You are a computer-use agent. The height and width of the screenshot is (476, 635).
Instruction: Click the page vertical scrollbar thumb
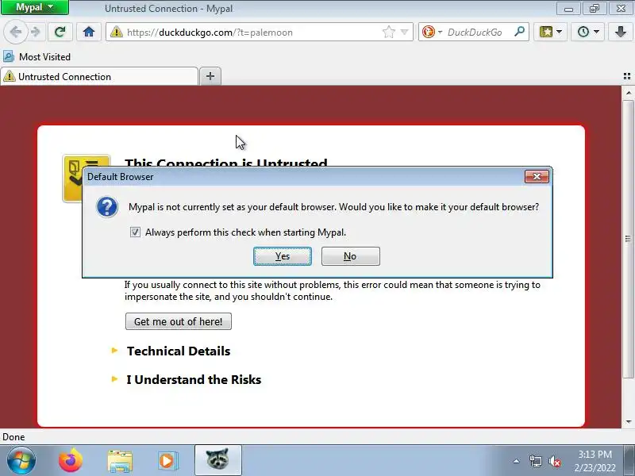[628, 239]
